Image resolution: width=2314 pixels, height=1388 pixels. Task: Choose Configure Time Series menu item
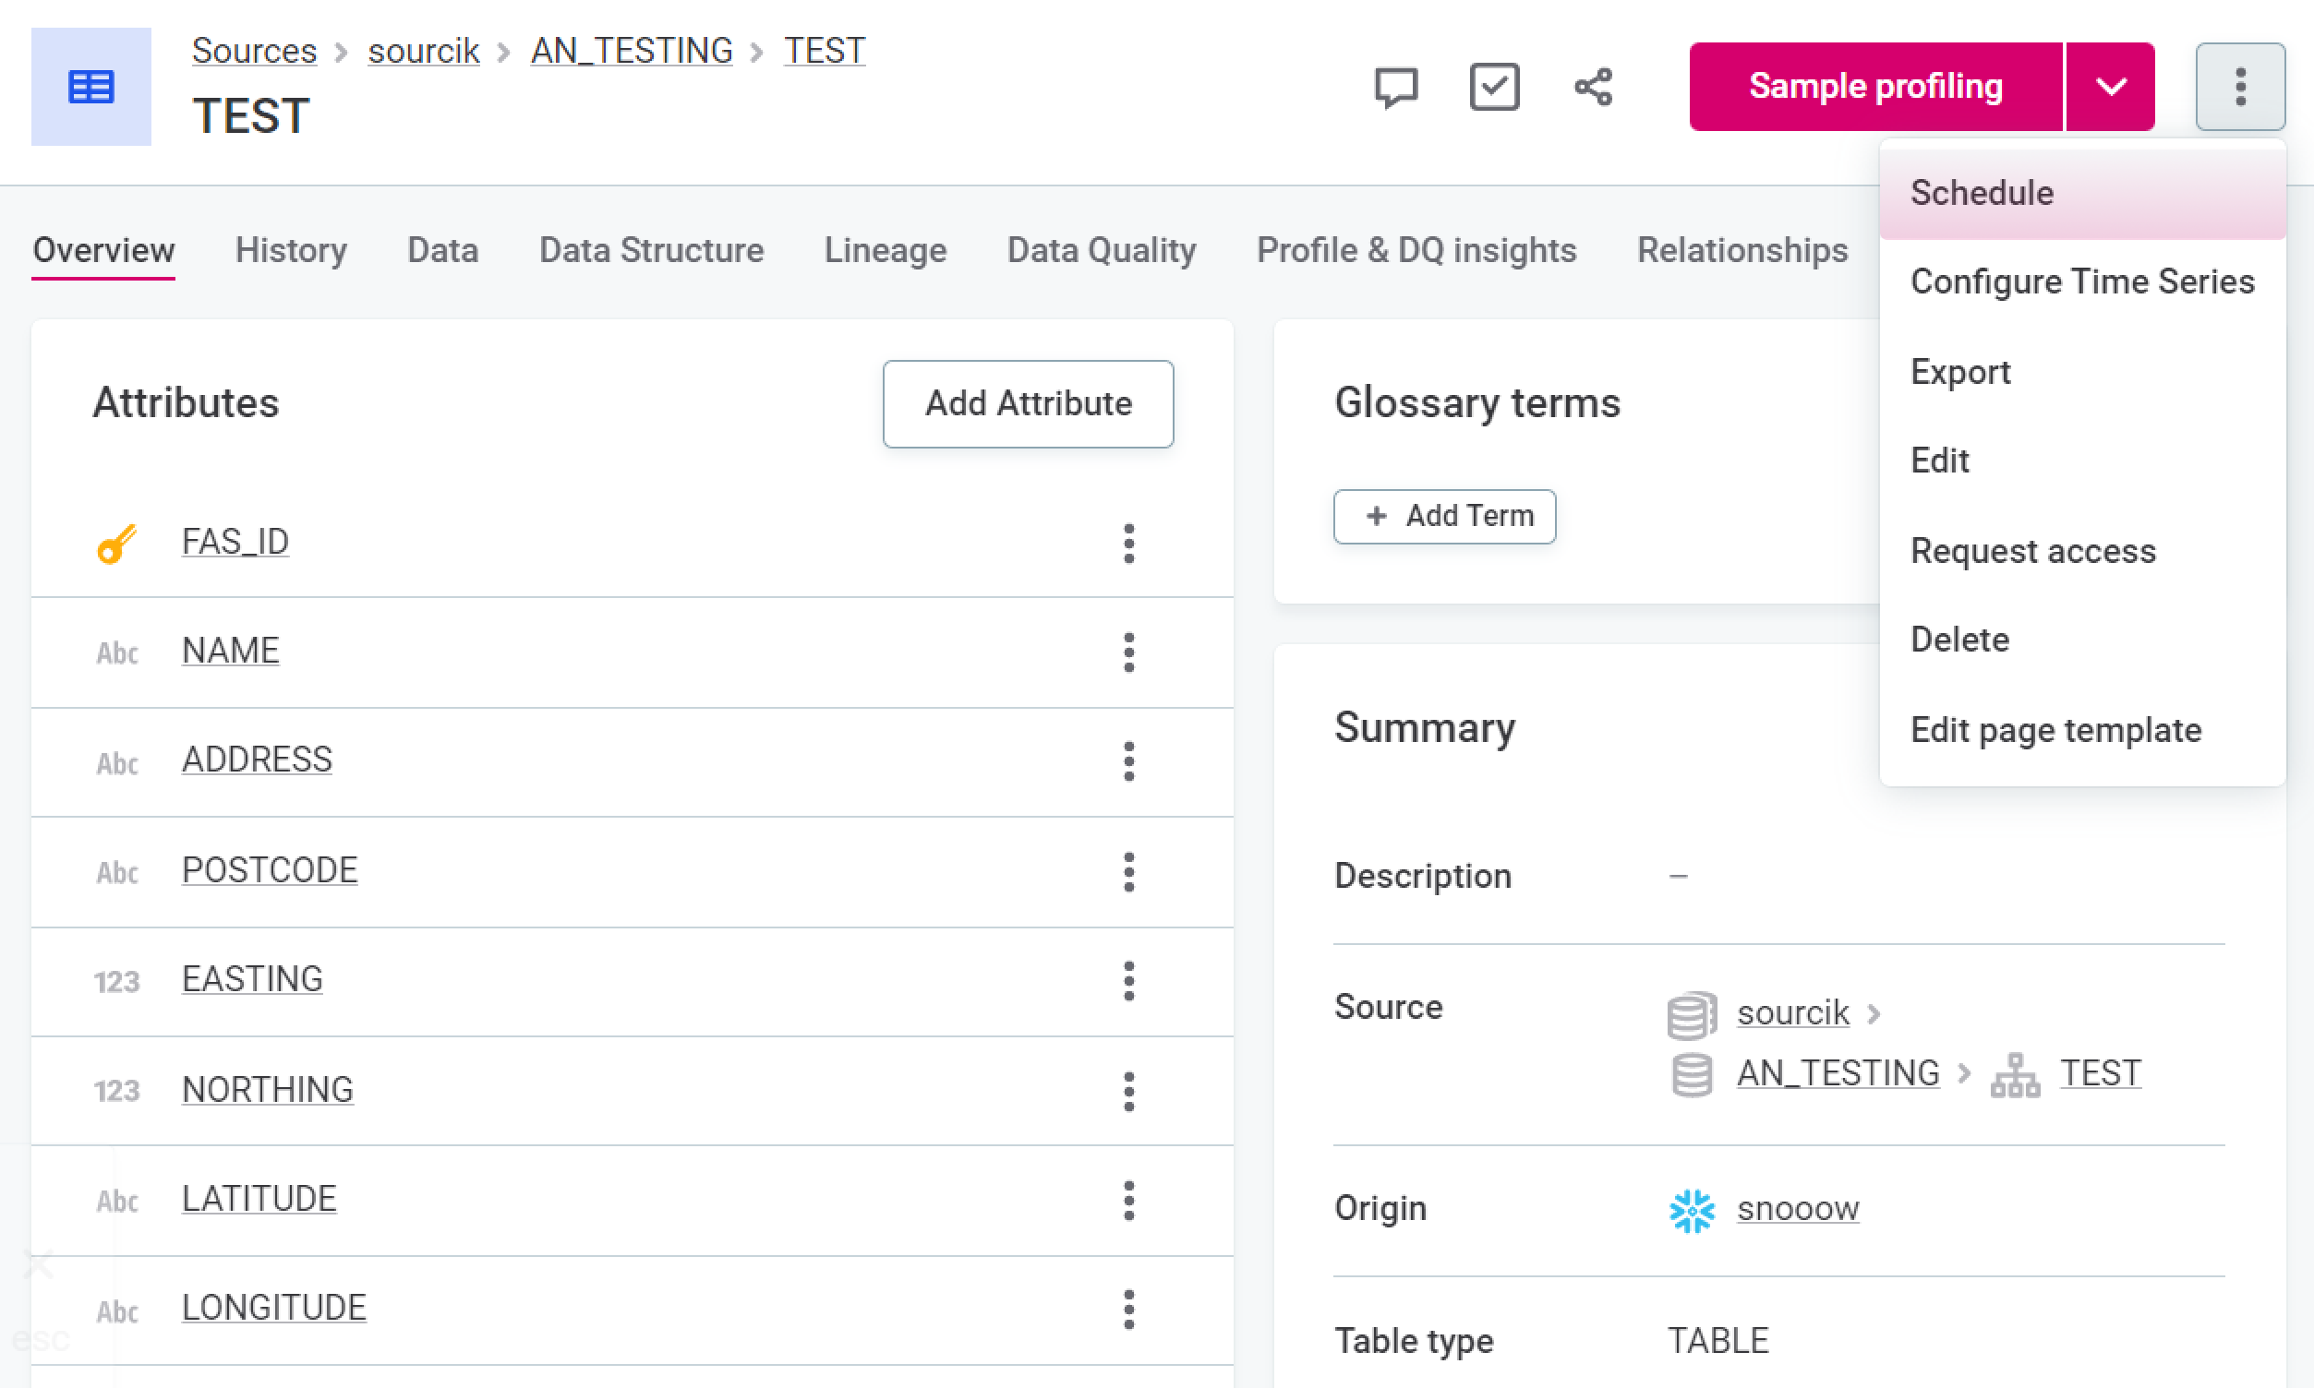2081,281
